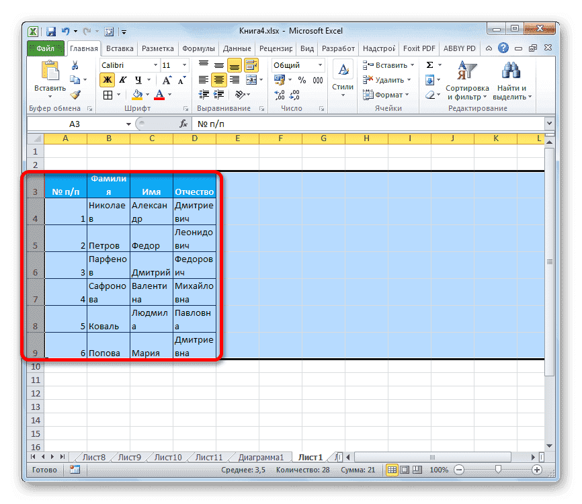Open the AutoSum (Σ) function
Image resolution: width=582 pixels, height=504 pixels.
[x=428, y=64]
